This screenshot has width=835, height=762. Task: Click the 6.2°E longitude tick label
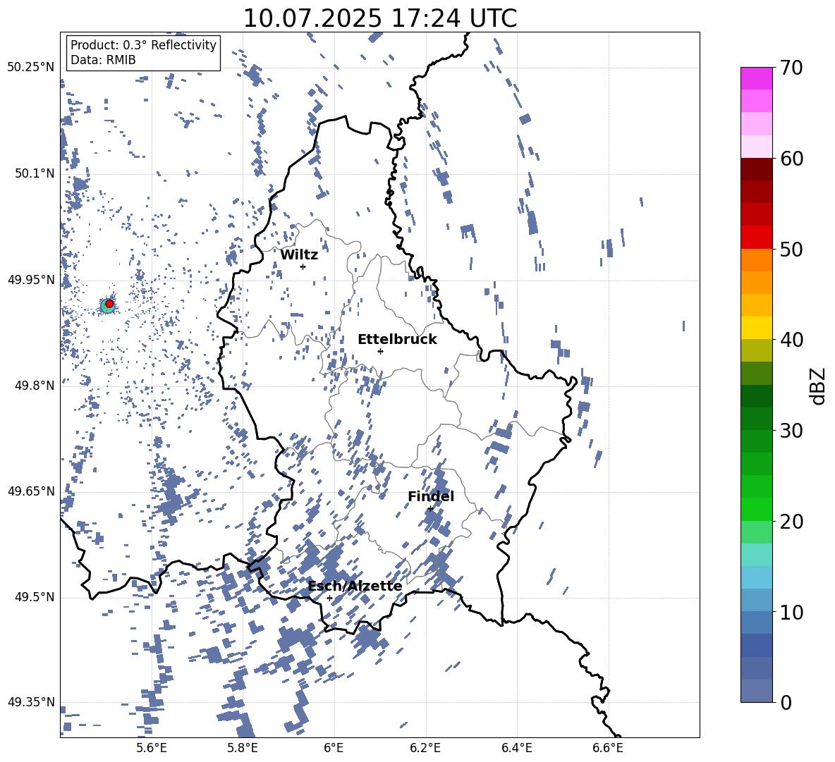tap(425, 748)
